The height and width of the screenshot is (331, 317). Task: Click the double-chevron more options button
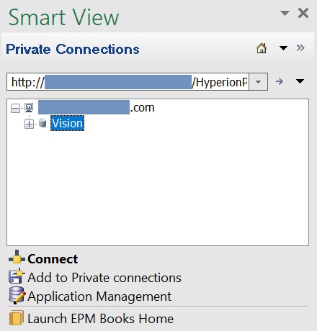[x=300, y=48]
